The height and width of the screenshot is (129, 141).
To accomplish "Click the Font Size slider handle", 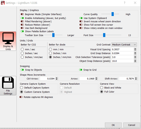I will coord(104,35).
